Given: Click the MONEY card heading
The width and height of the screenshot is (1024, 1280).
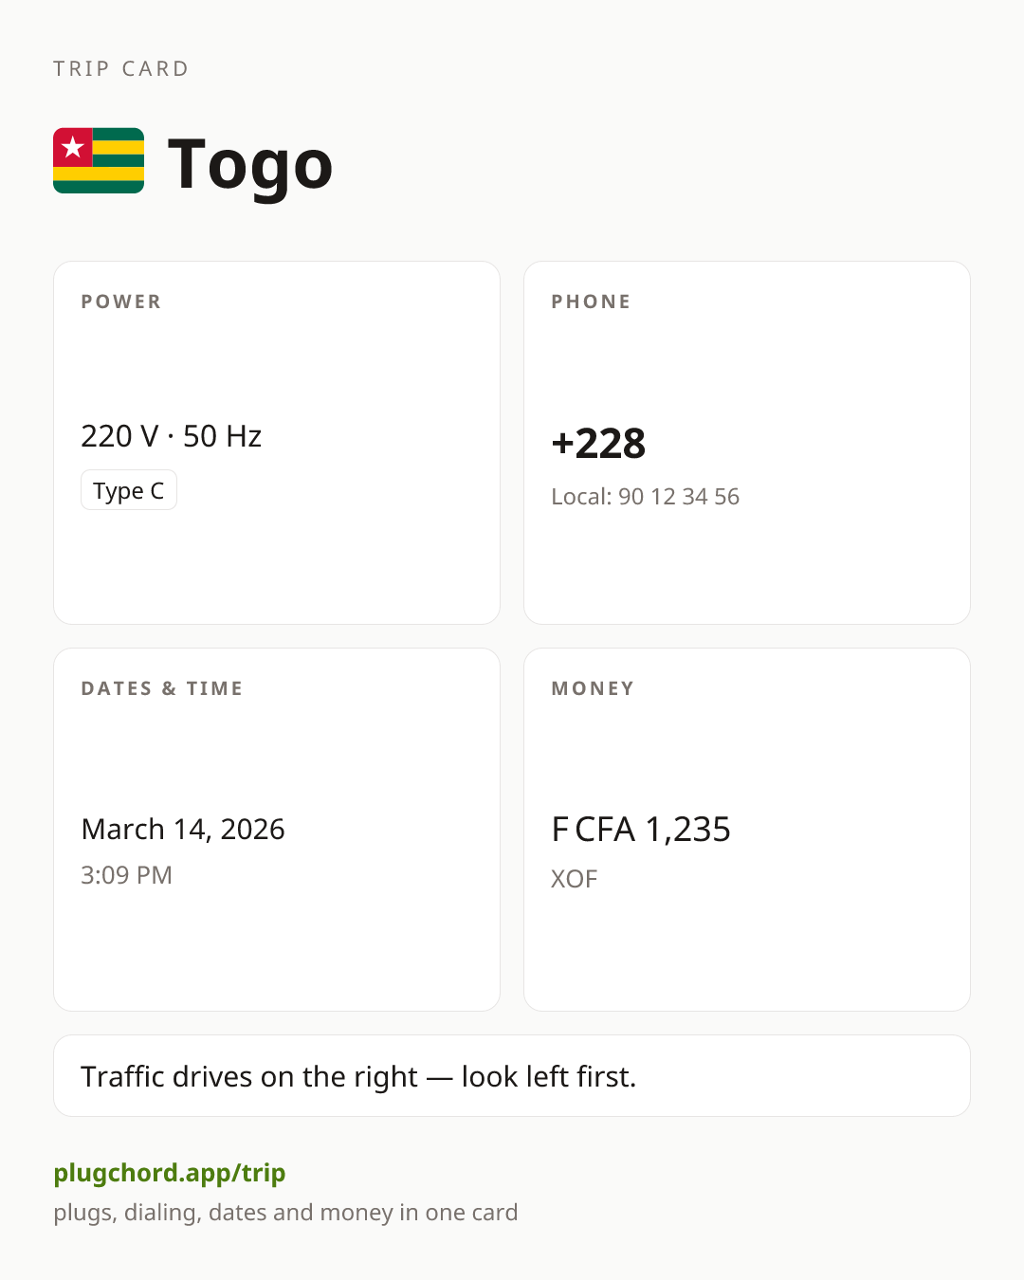Looking at the screenshot, I should coord(593,688).
